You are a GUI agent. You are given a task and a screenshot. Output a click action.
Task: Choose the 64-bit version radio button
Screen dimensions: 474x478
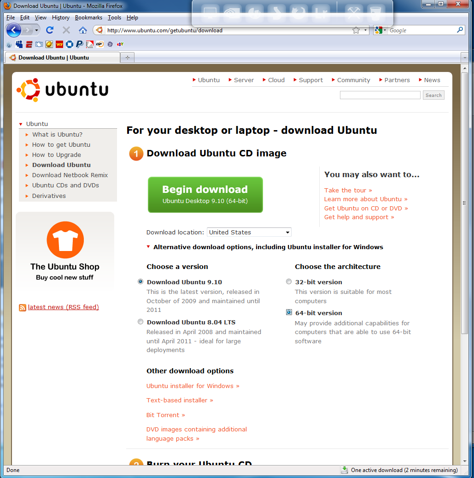point(289,312)
